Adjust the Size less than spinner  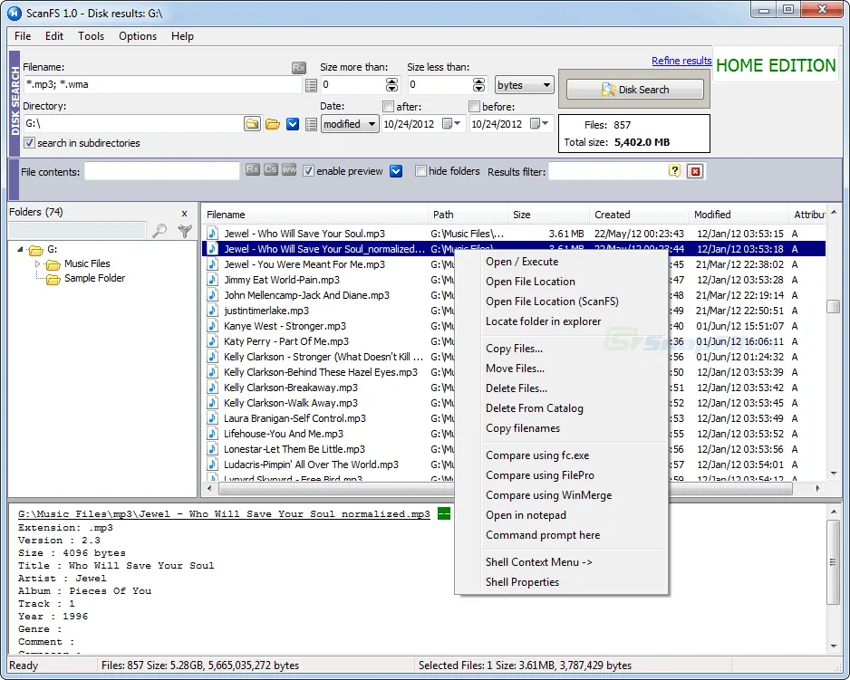tap(478, 84)
